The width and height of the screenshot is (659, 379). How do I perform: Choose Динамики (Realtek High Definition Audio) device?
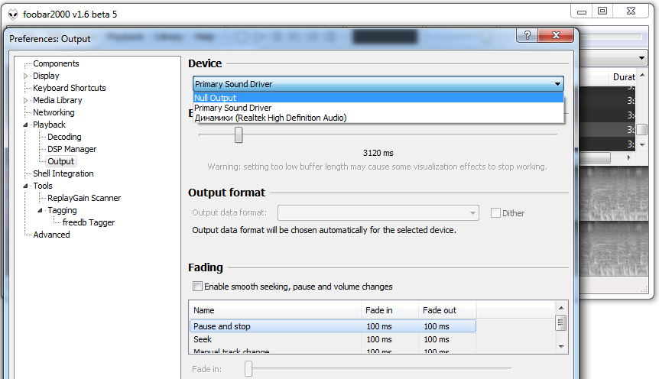[378, 118]
